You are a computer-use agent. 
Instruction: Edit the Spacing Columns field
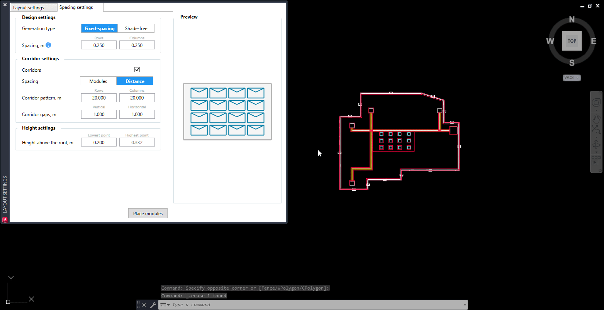tap(137, 45)
